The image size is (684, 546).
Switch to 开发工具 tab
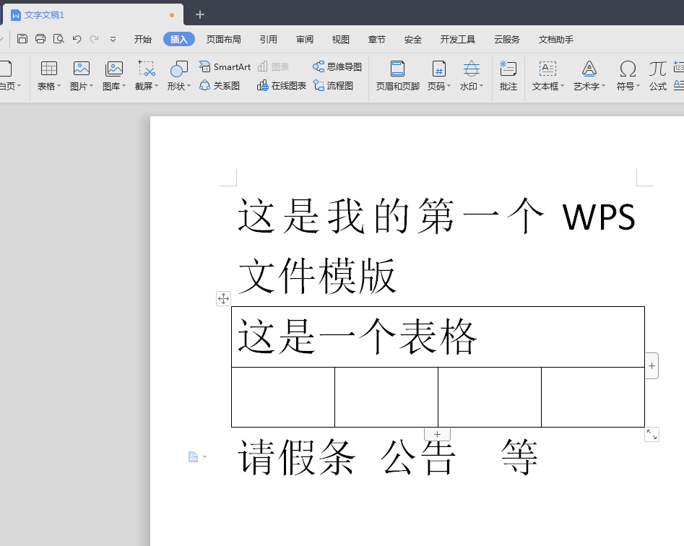pos(458,40)
